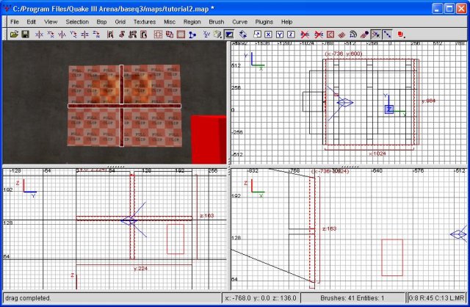Toggle the patch Welding button
The width and height of the screenshot is (470, 307).
click(x=376, y=35)
